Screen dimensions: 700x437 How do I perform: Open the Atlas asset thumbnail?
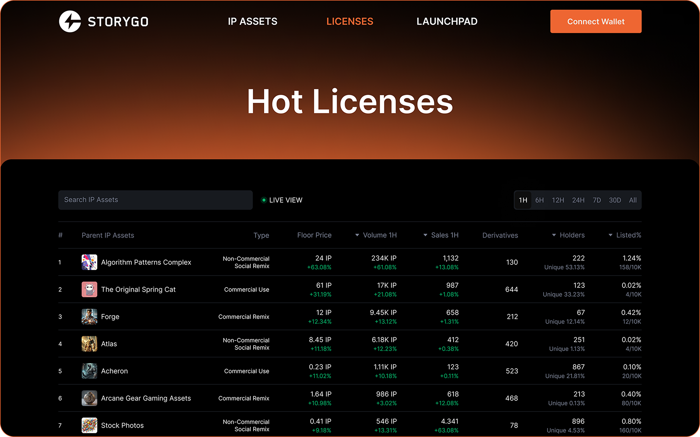[89, 344]
